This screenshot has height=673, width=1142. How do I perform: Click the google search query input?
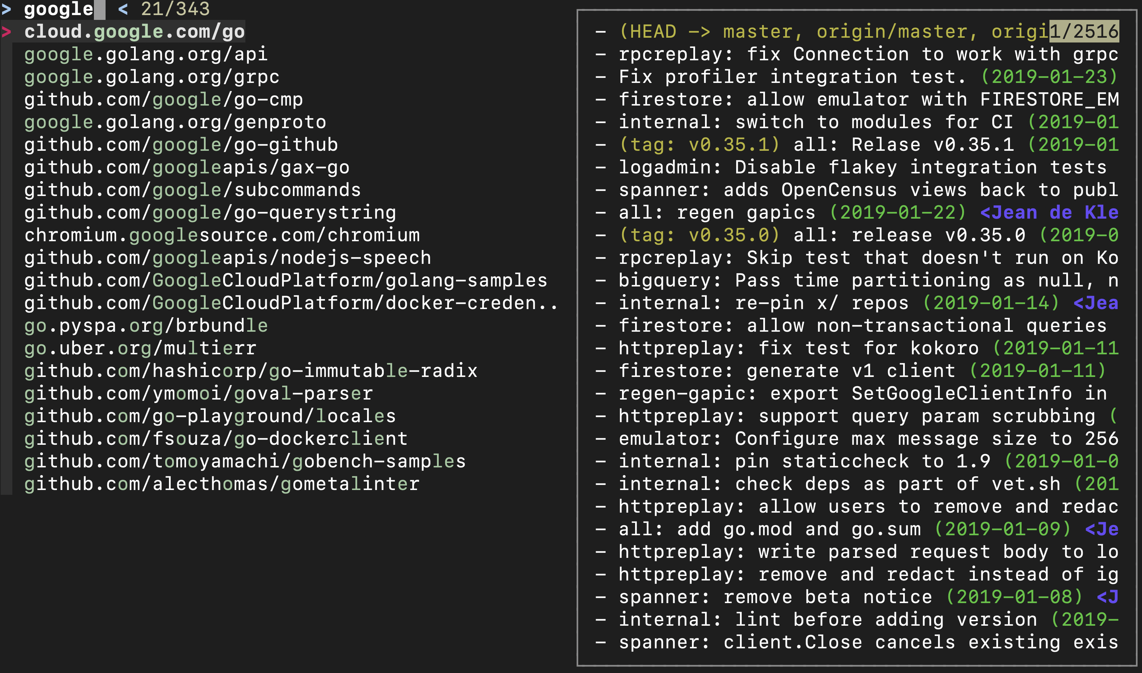coord(59,9)
